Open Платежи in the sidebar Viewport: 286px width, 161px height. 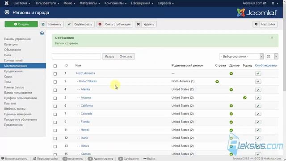(x=10, y=103)
